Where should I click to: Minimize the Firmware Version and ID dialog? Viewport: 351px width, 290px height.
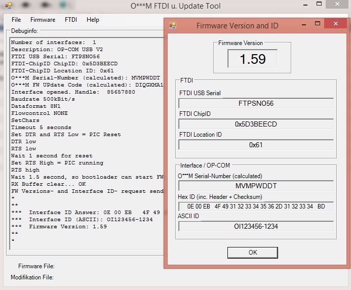(x=304, y=24)
